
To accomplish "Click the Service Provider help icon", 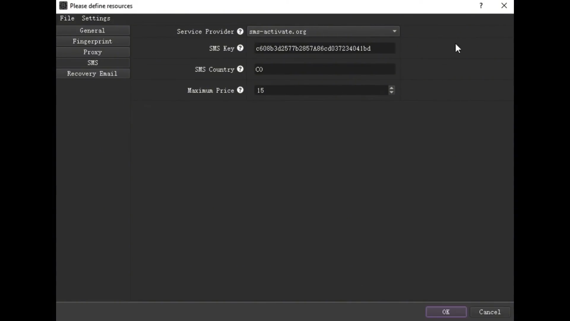I will point(240,31).
